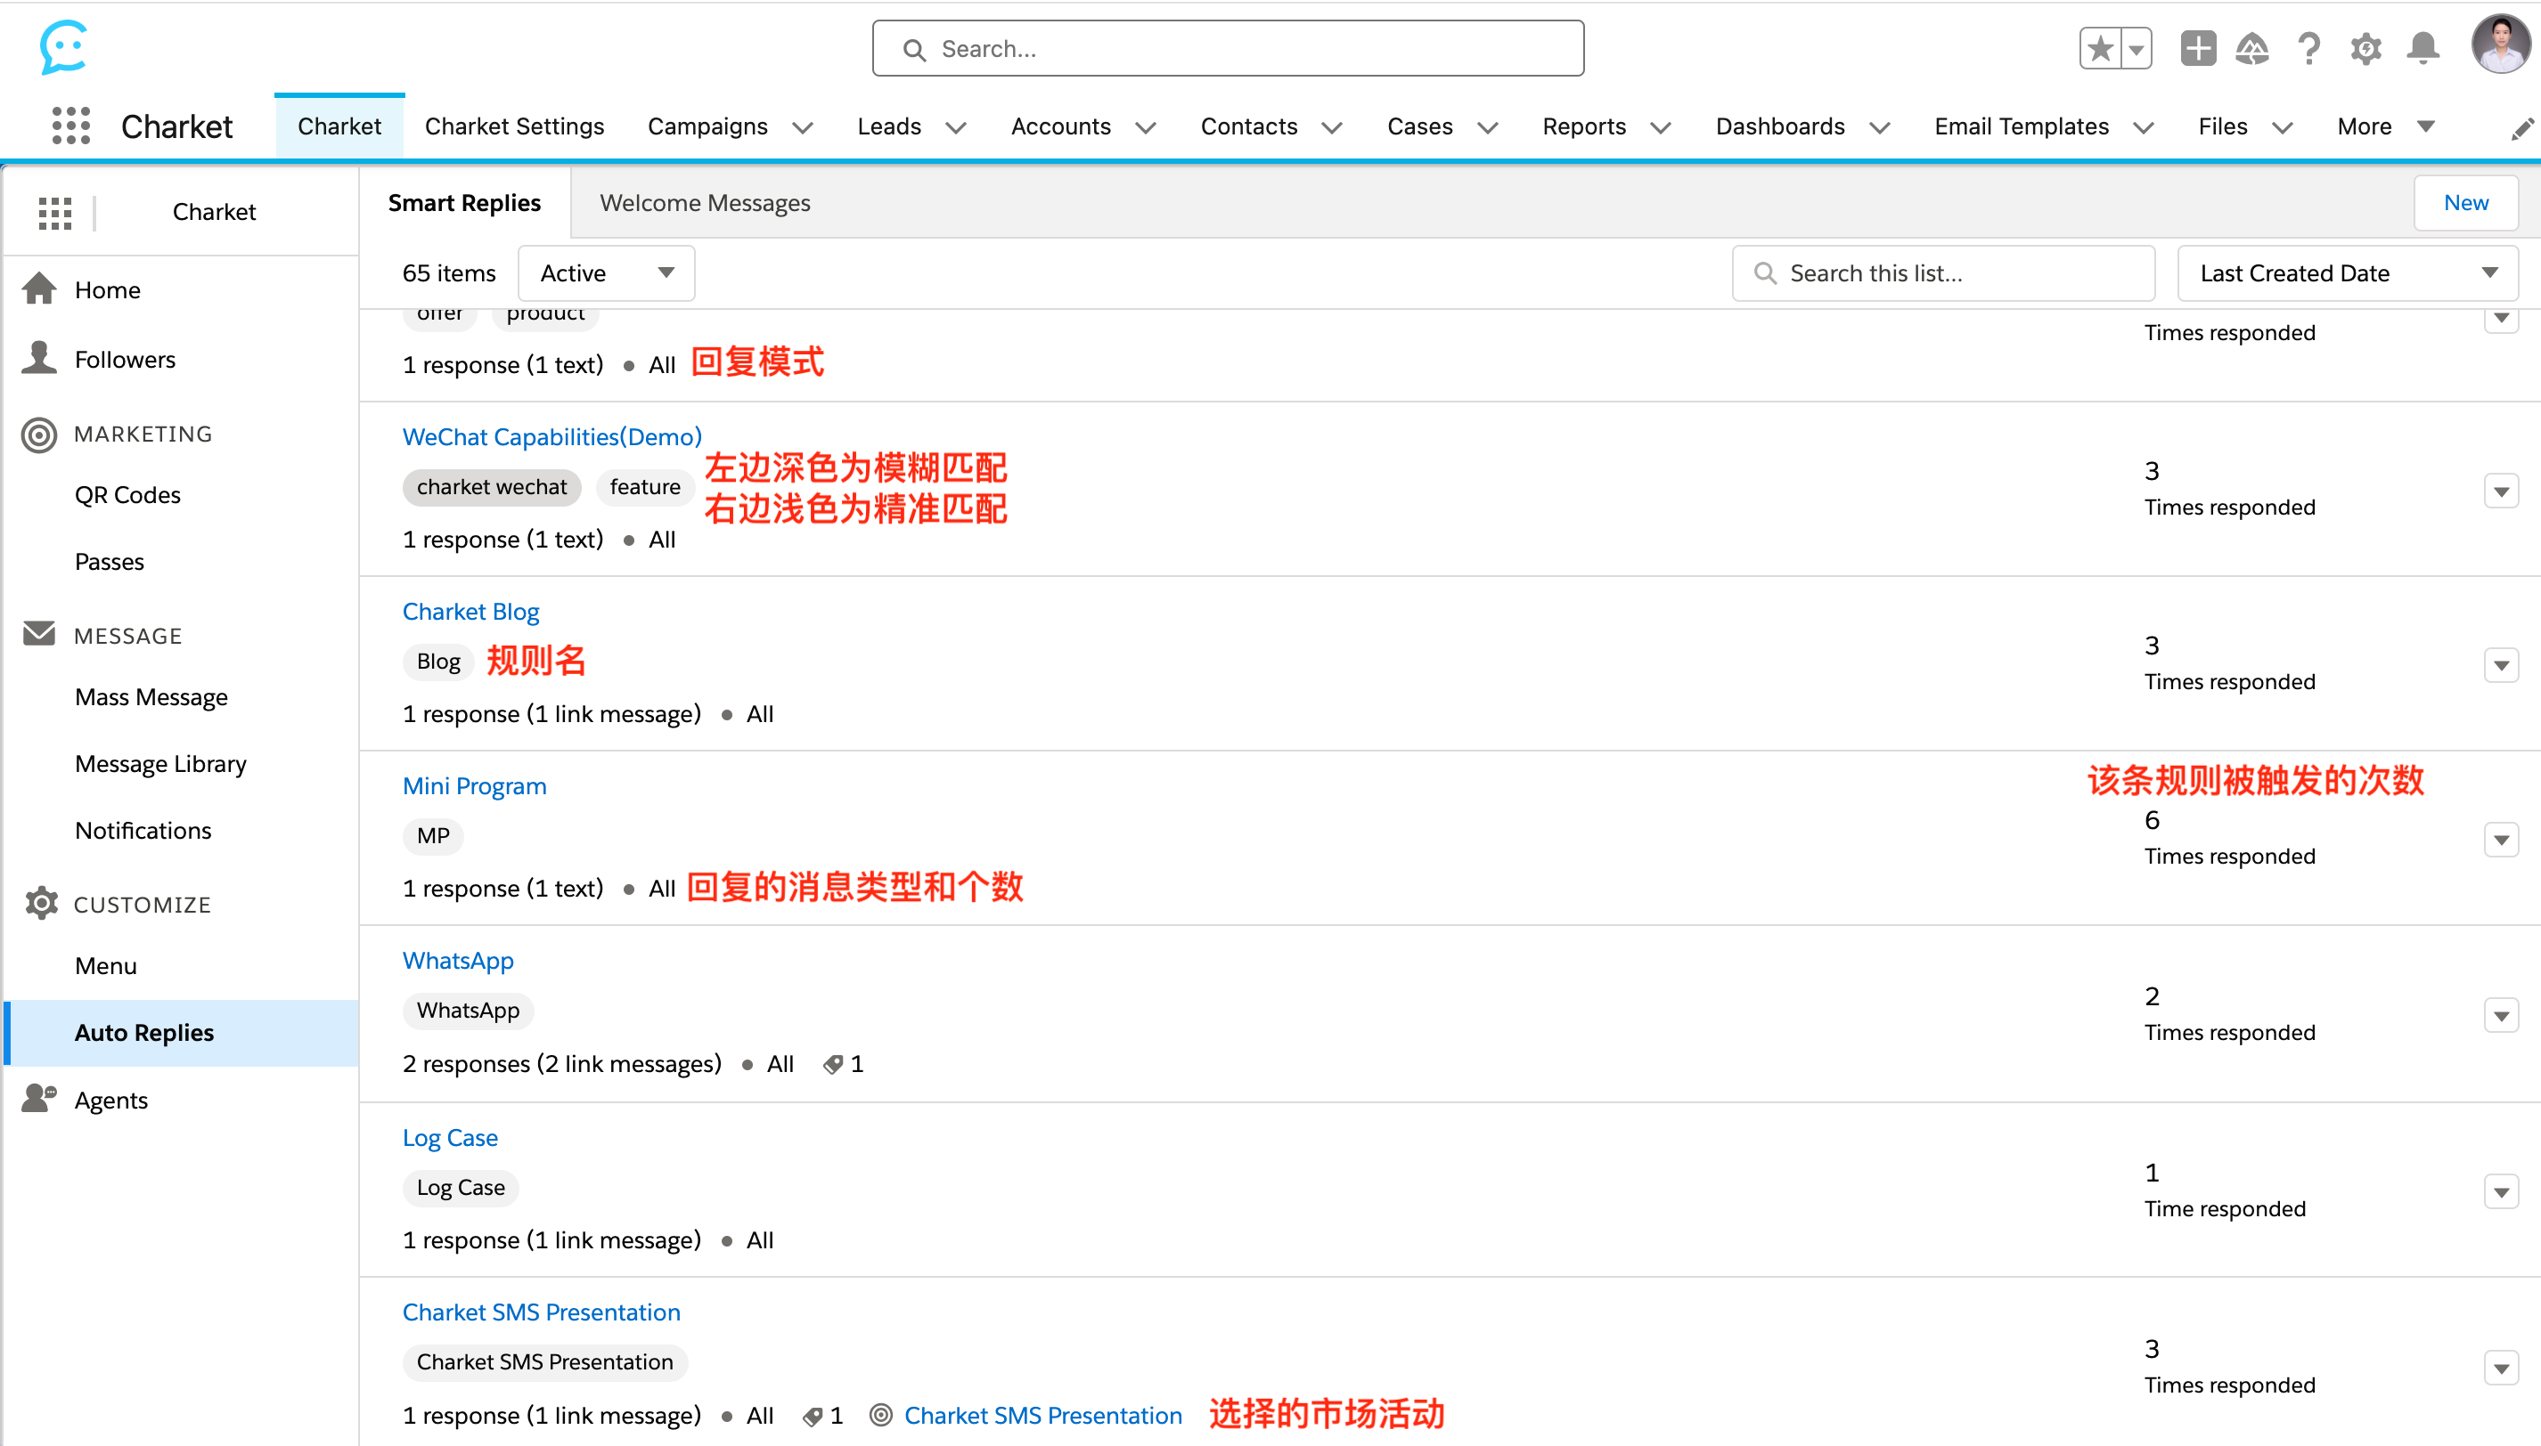Open the Mini Program rule link
Image resolution: width=2541 pixels, height=1446 pixels.
click(474, 786)
